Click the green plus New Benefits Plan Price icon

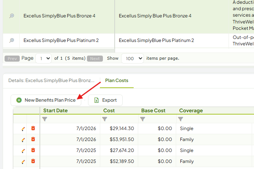(19, 100)
